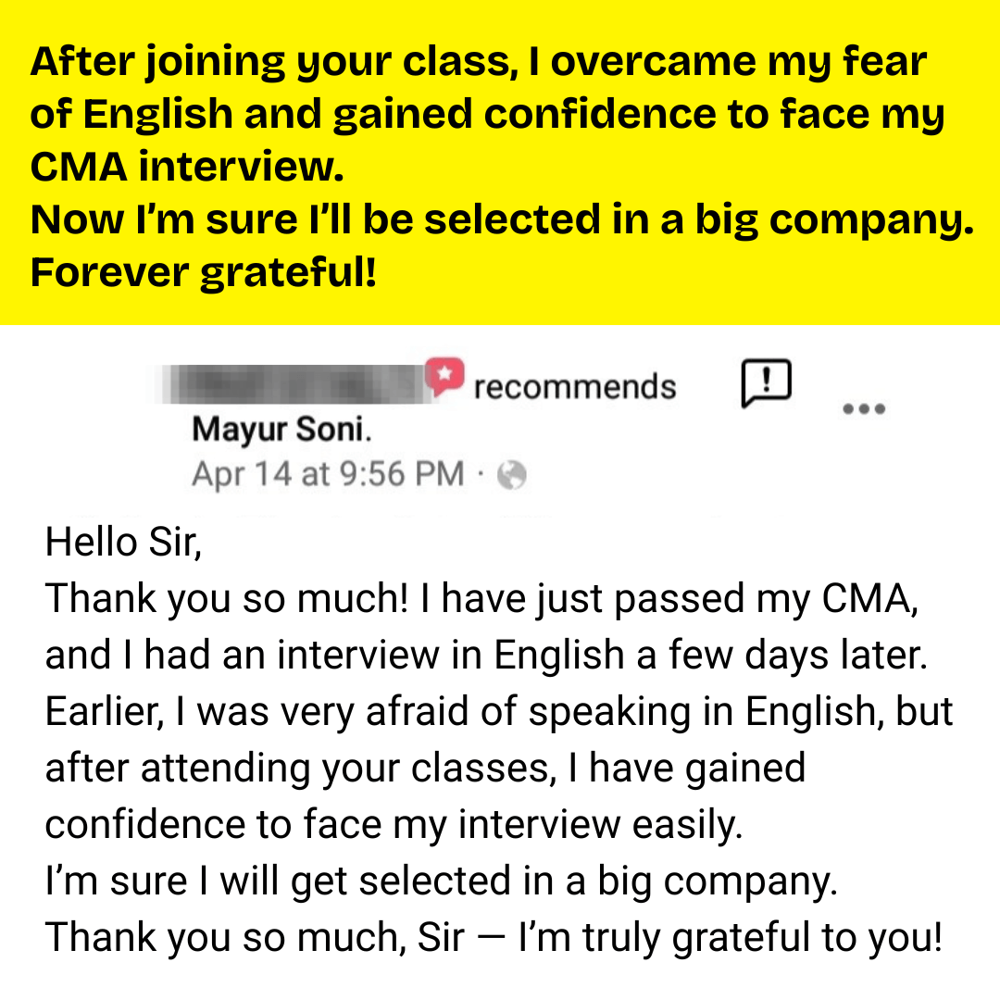Click the "after attending your classes" line
Viewport: 1000px width, 1000px height.
(x=425, y=769)
